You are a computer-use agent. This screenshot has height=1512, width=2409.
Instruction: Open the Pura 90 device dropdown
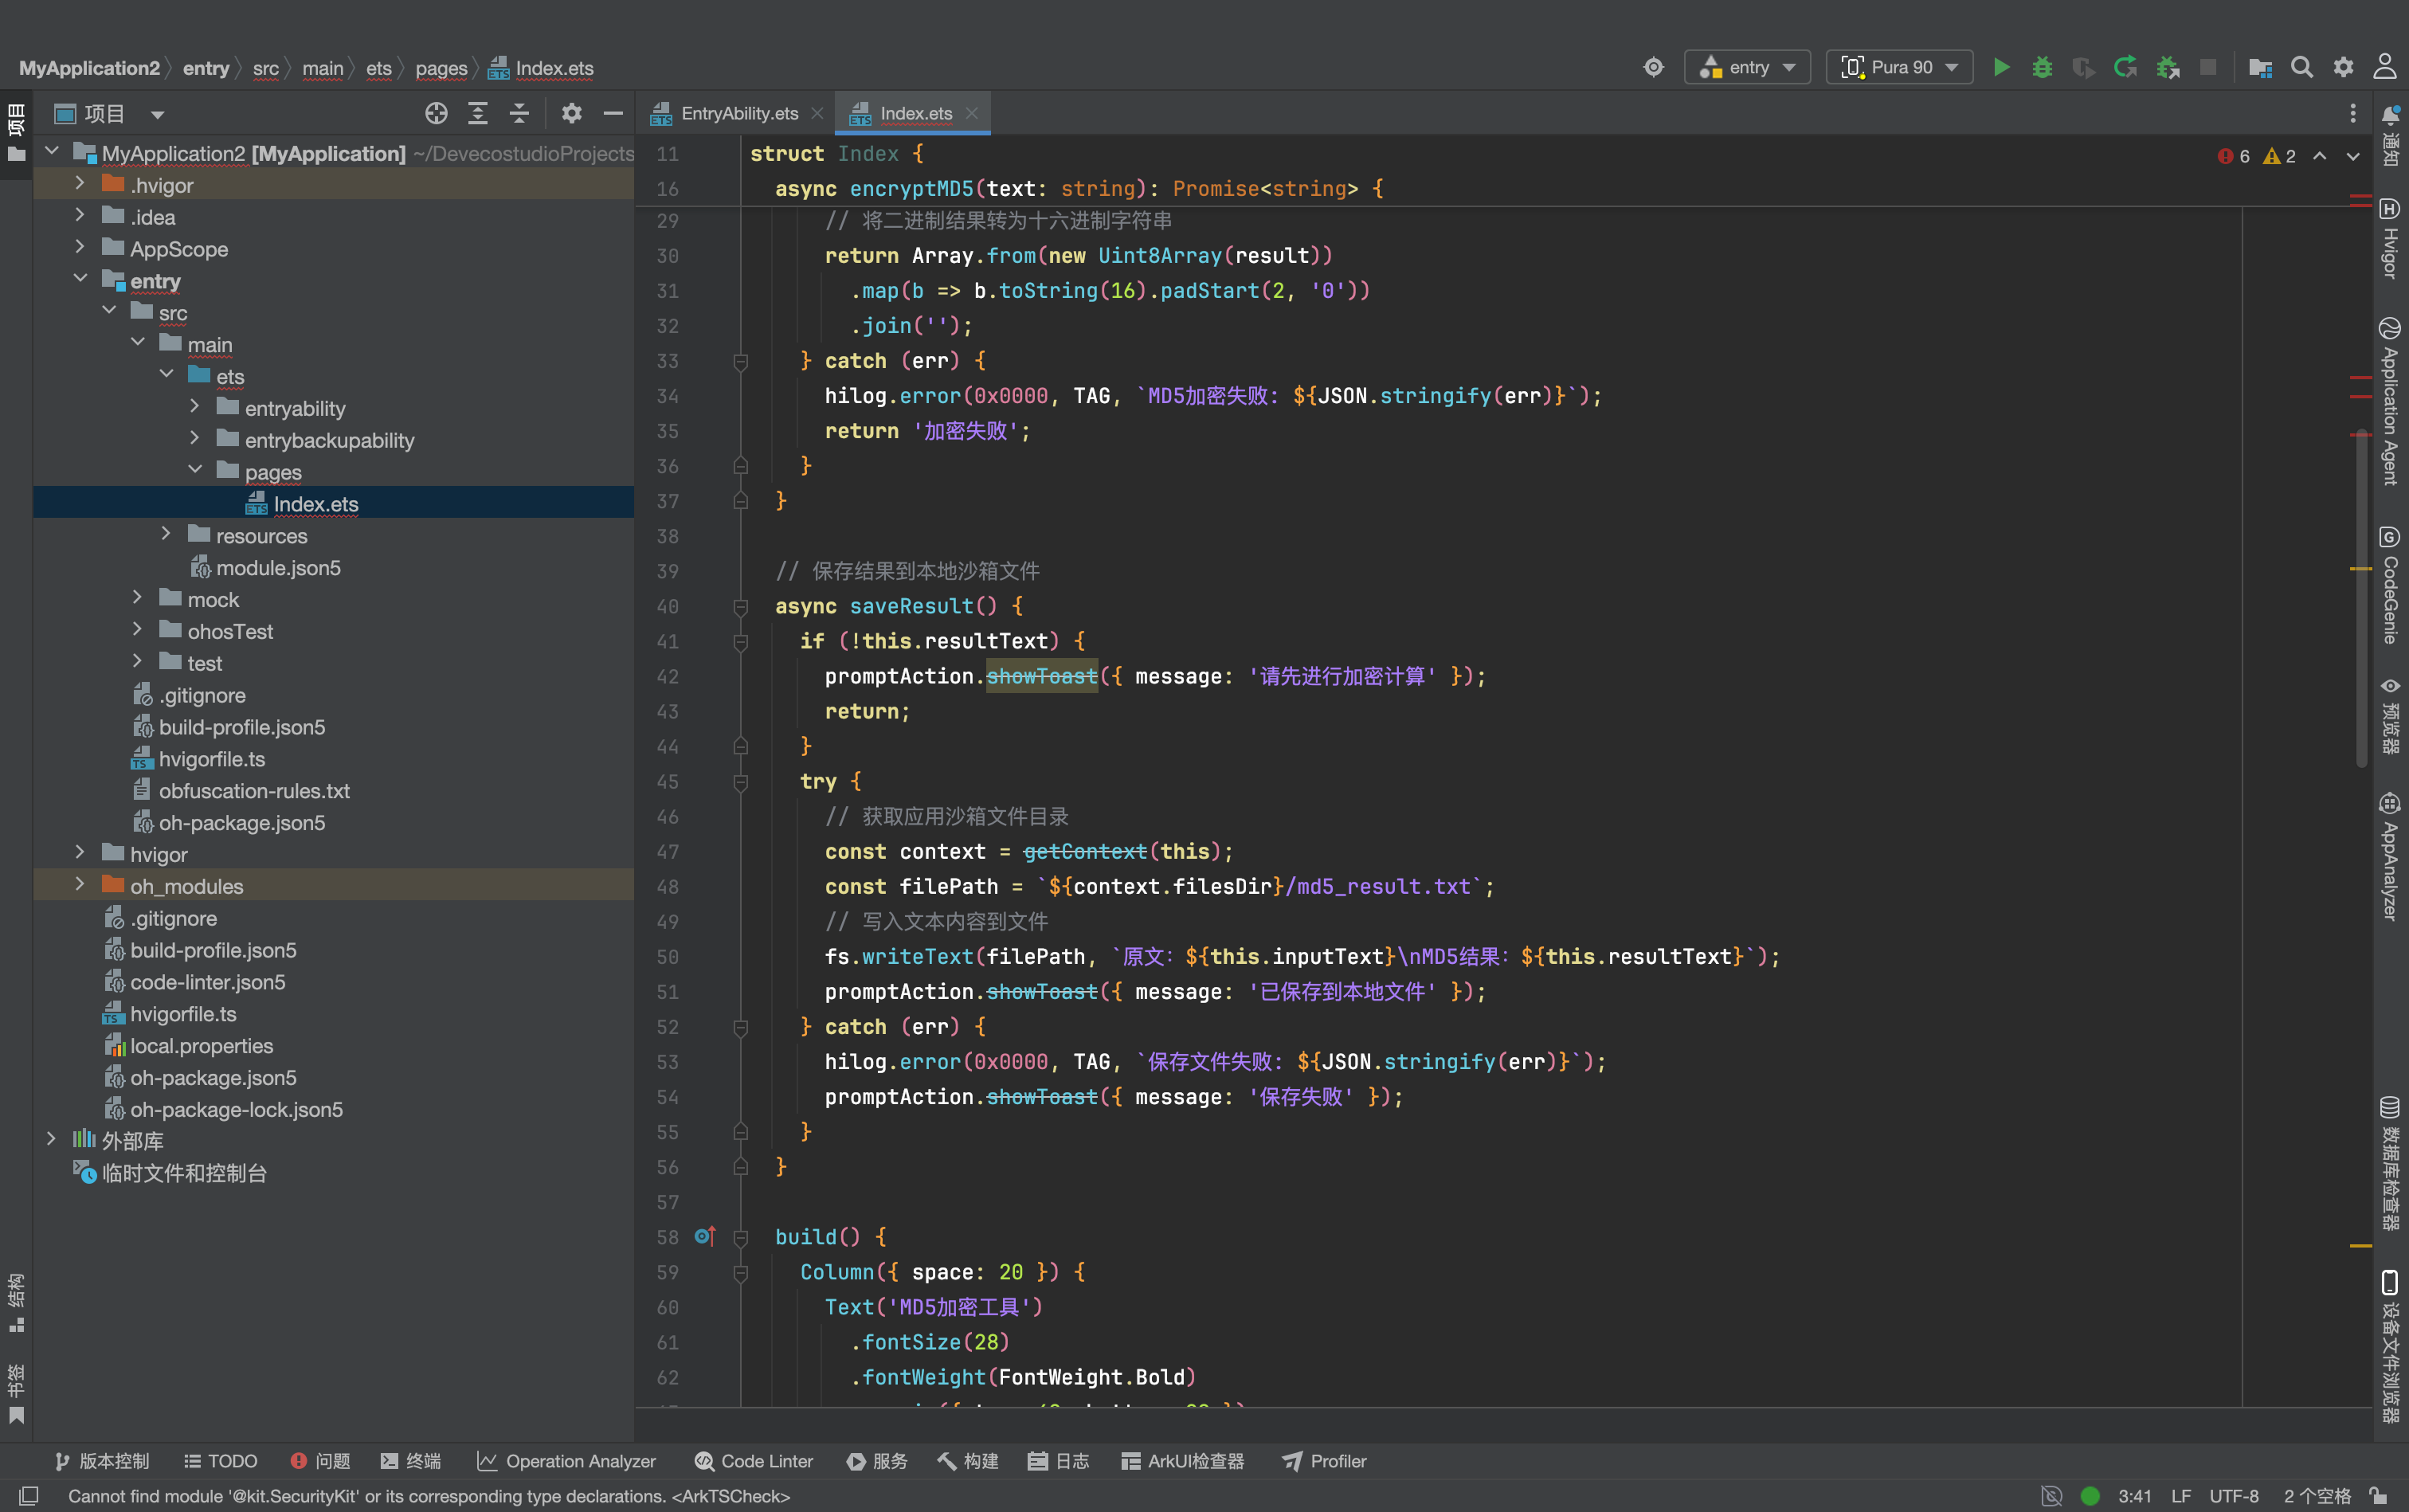click(1899, 67)
